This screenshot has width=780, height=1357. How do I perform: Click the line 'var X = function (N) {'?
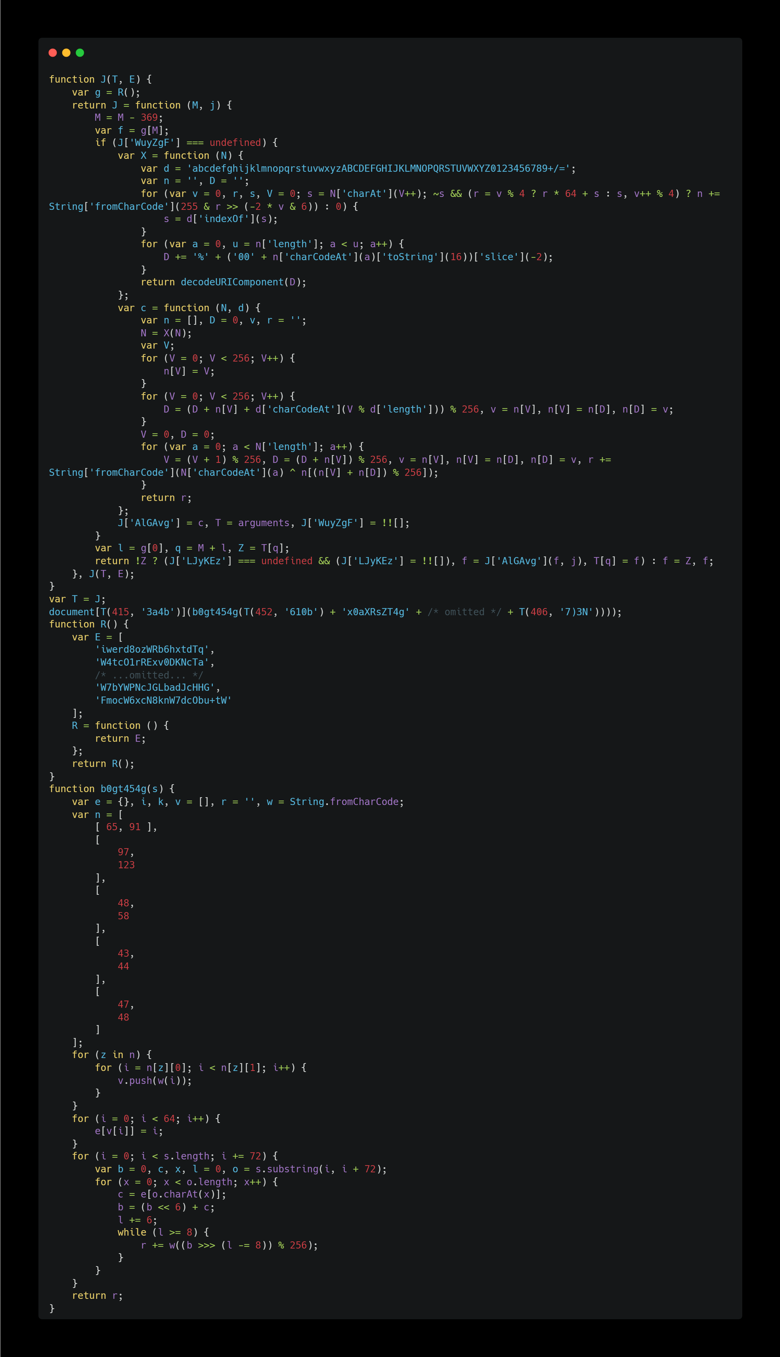click(181, 155)
